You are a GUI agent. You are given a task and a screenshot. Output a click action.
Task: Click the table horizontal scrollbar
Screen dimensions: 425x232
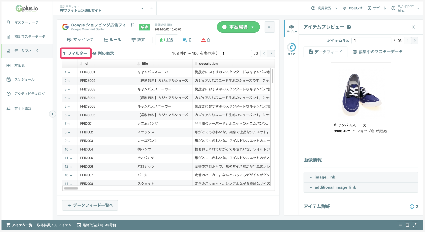[71, 188]
